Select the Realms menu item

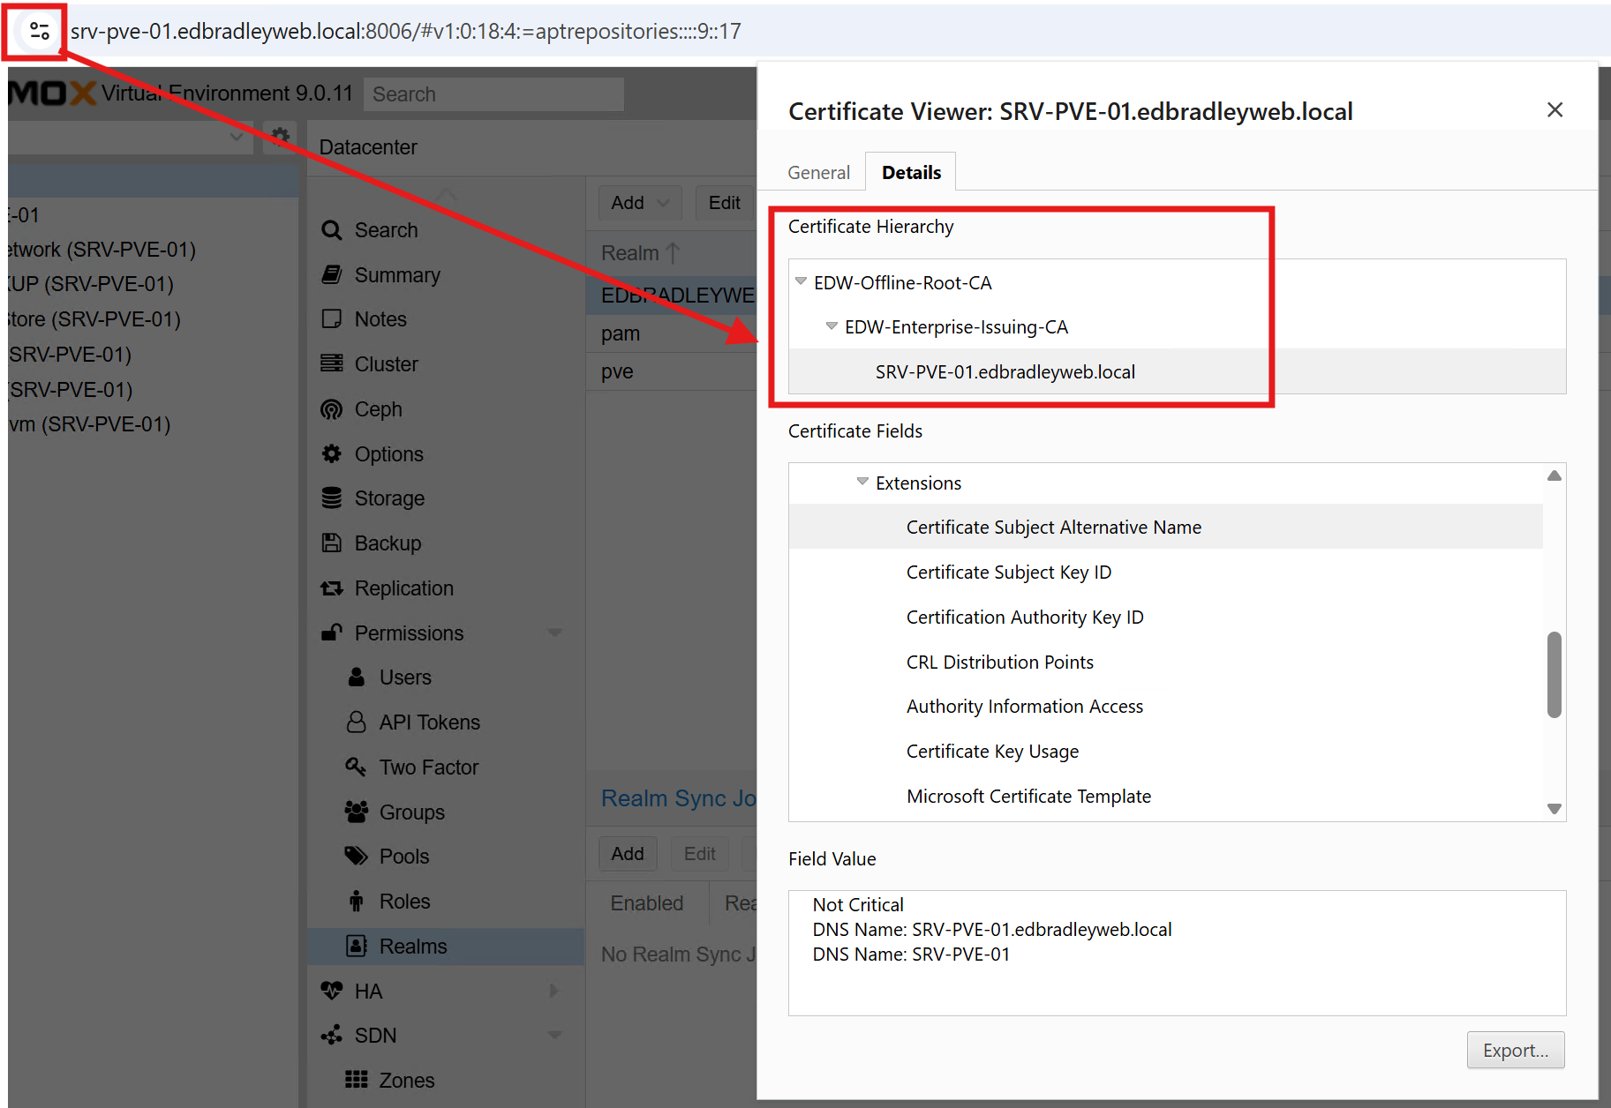point(412,947)
